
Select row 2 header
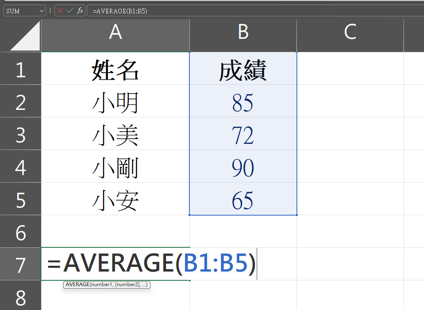coord(20,101)
